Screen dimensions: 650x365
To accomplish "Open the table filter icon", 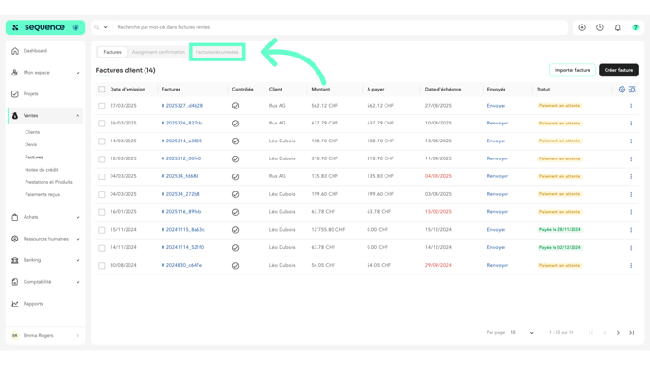I will (632, 90).
